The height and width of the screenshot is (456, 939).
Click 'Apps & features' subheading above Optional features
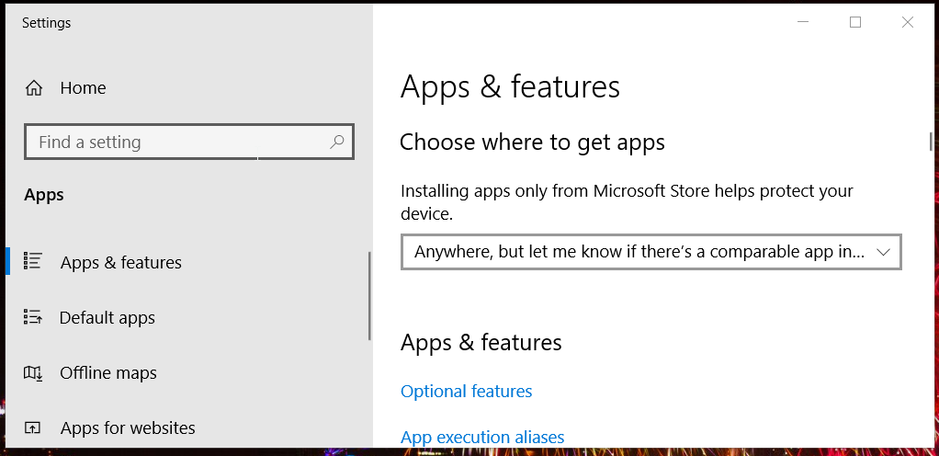pos(481,342)
